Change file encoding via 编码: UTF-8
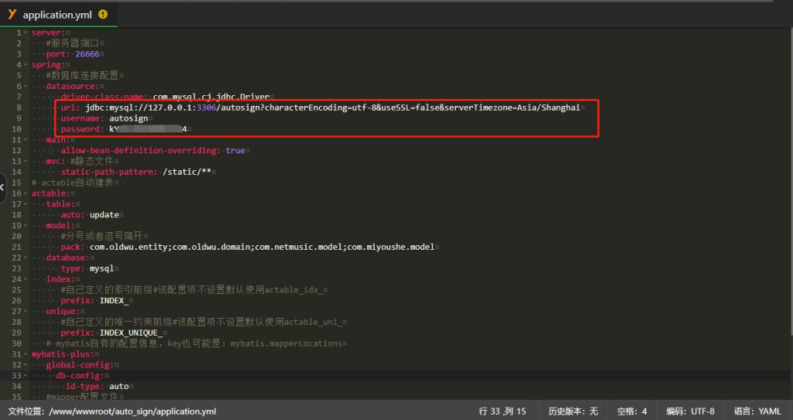 tap(690, 411)
